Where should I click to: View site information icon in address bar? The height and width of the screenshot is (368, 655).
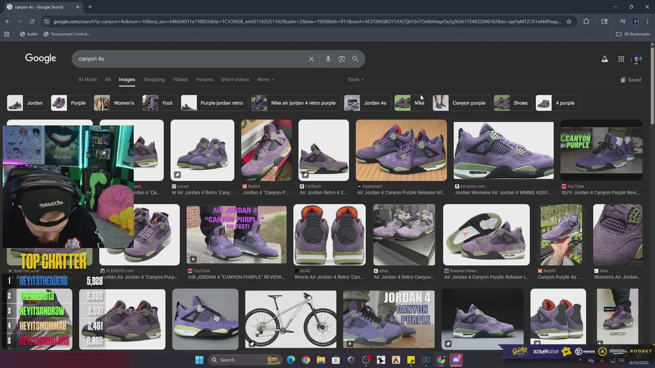point(47,21)
